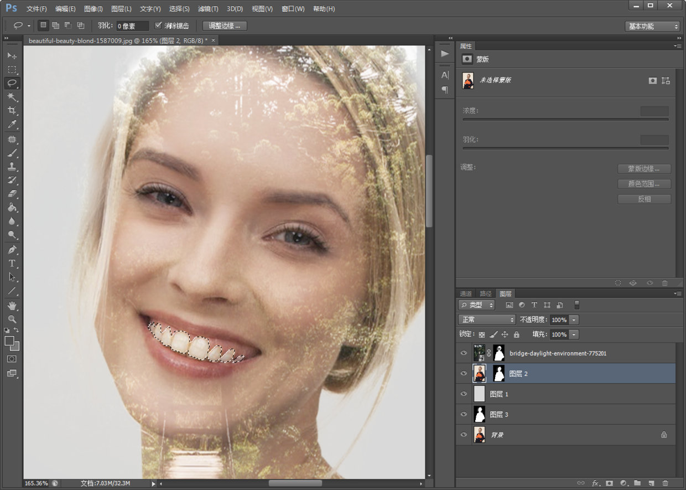Click the 调整边缘 button

point(225,26)
